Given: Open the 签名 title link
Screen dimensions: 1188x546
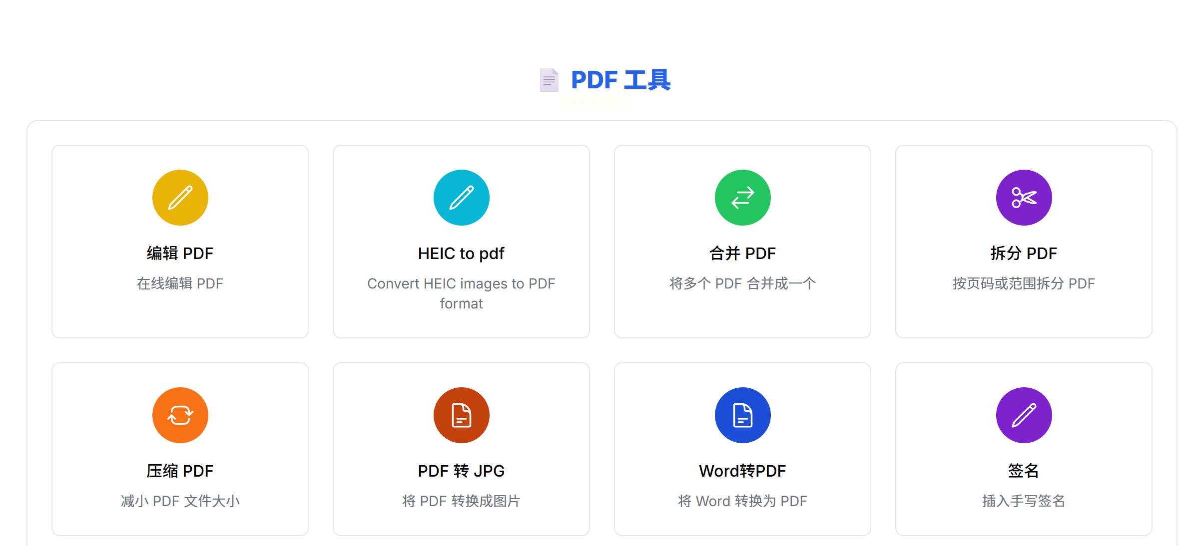Looking at the screenshot, I should coord(1024,471).
